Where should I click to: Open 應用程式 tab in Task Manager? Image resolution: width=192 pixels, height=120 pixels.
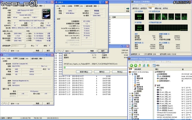click(136, 8)
